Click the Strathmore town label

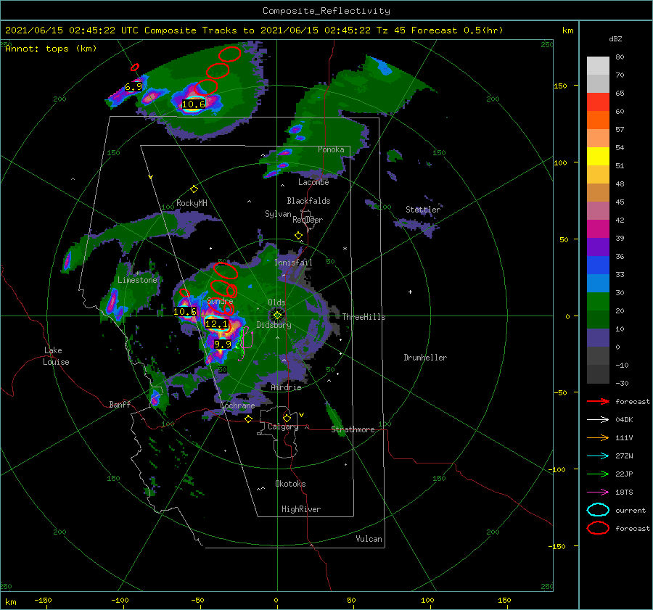(x=353, y=429)
